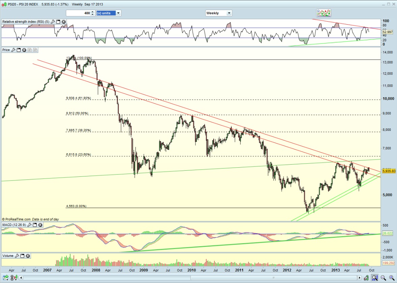
Task: Open Volume settings wrench
Action: 17,256
